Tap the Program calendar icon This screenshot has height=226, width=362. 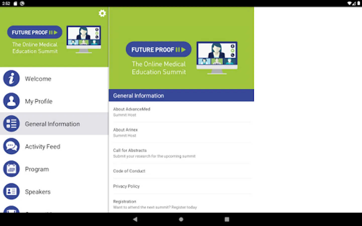click(x=11, y=169)
